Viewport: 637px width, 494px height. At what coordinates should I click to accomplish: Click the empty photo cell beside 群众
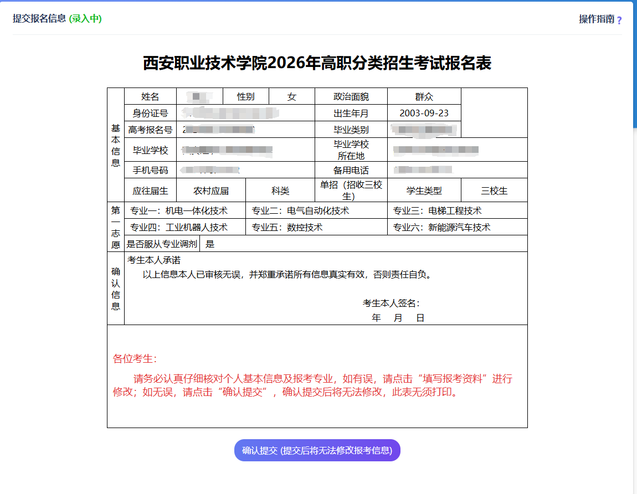click(x=494, y=112)
